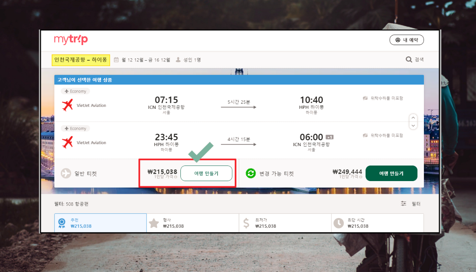Select the 최단 시간 shortest time tab
Viewport: 476px width, 272px height.
pyautogui.click(x=377, y=223)
